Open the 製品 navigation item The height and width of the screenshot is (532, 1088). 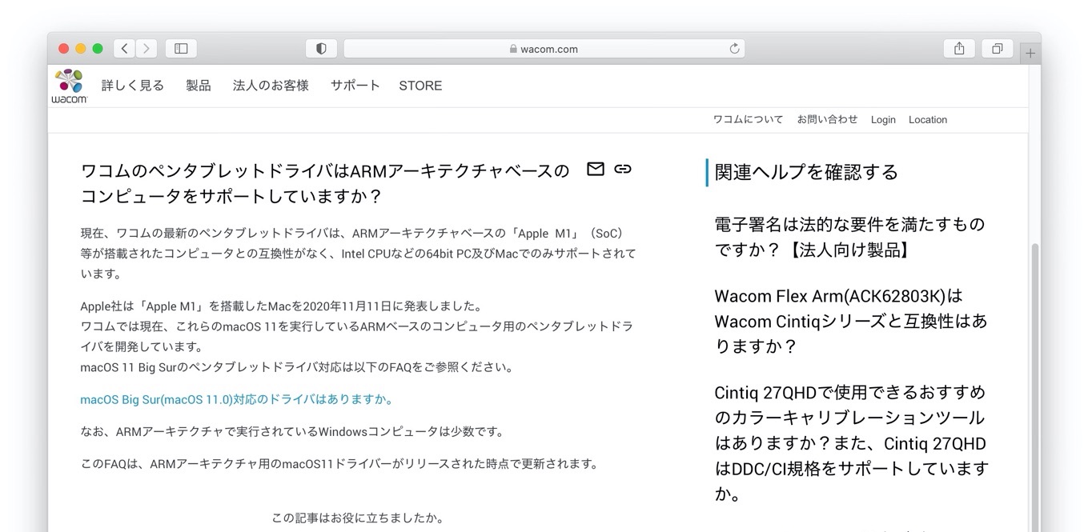click(198, 86)
